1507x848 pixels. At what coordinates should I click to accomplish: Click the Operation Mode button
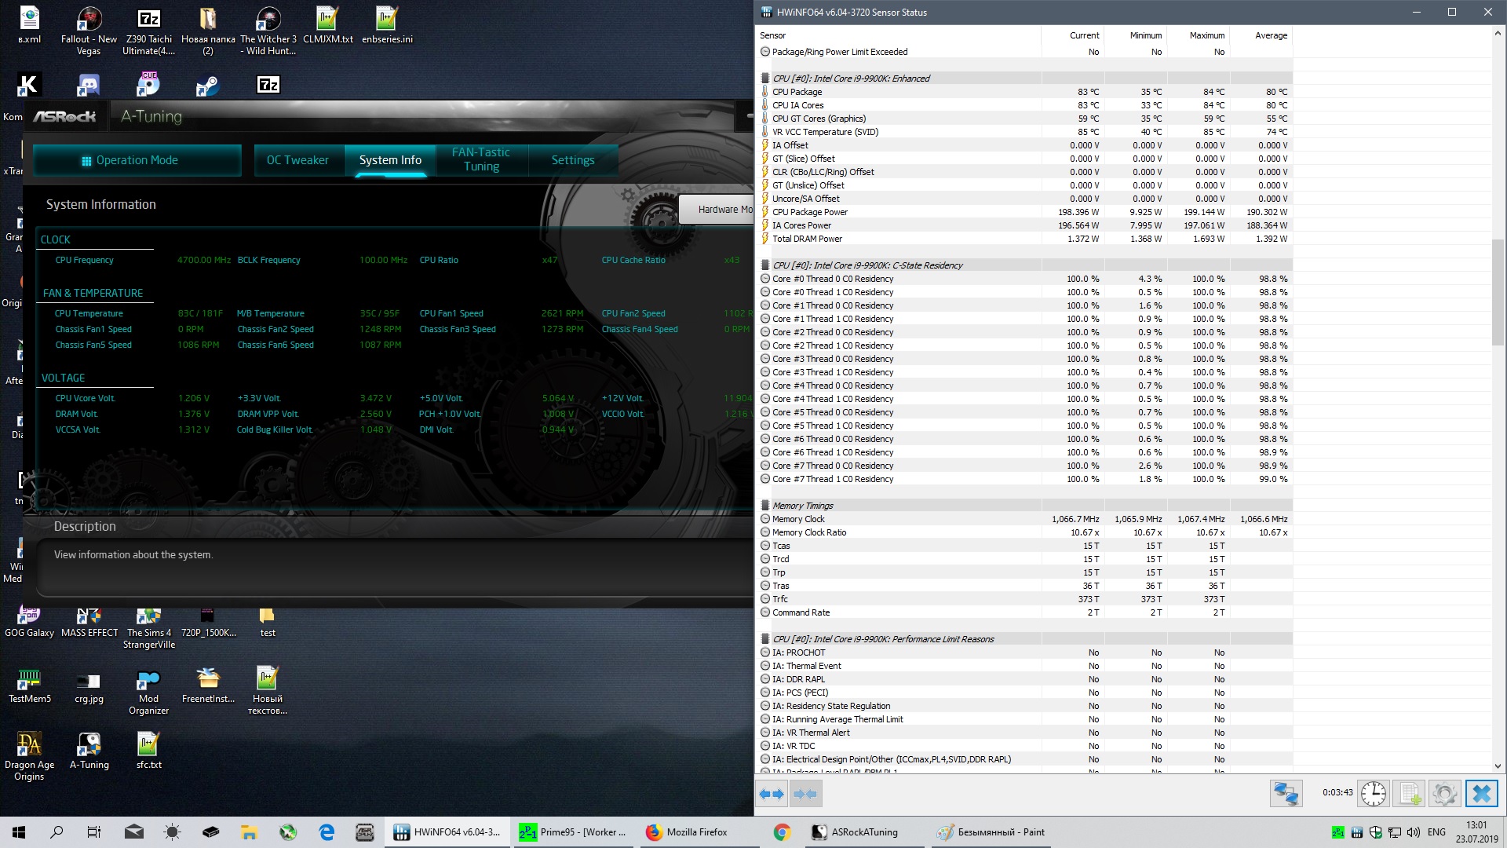click(x=137, y=160)
